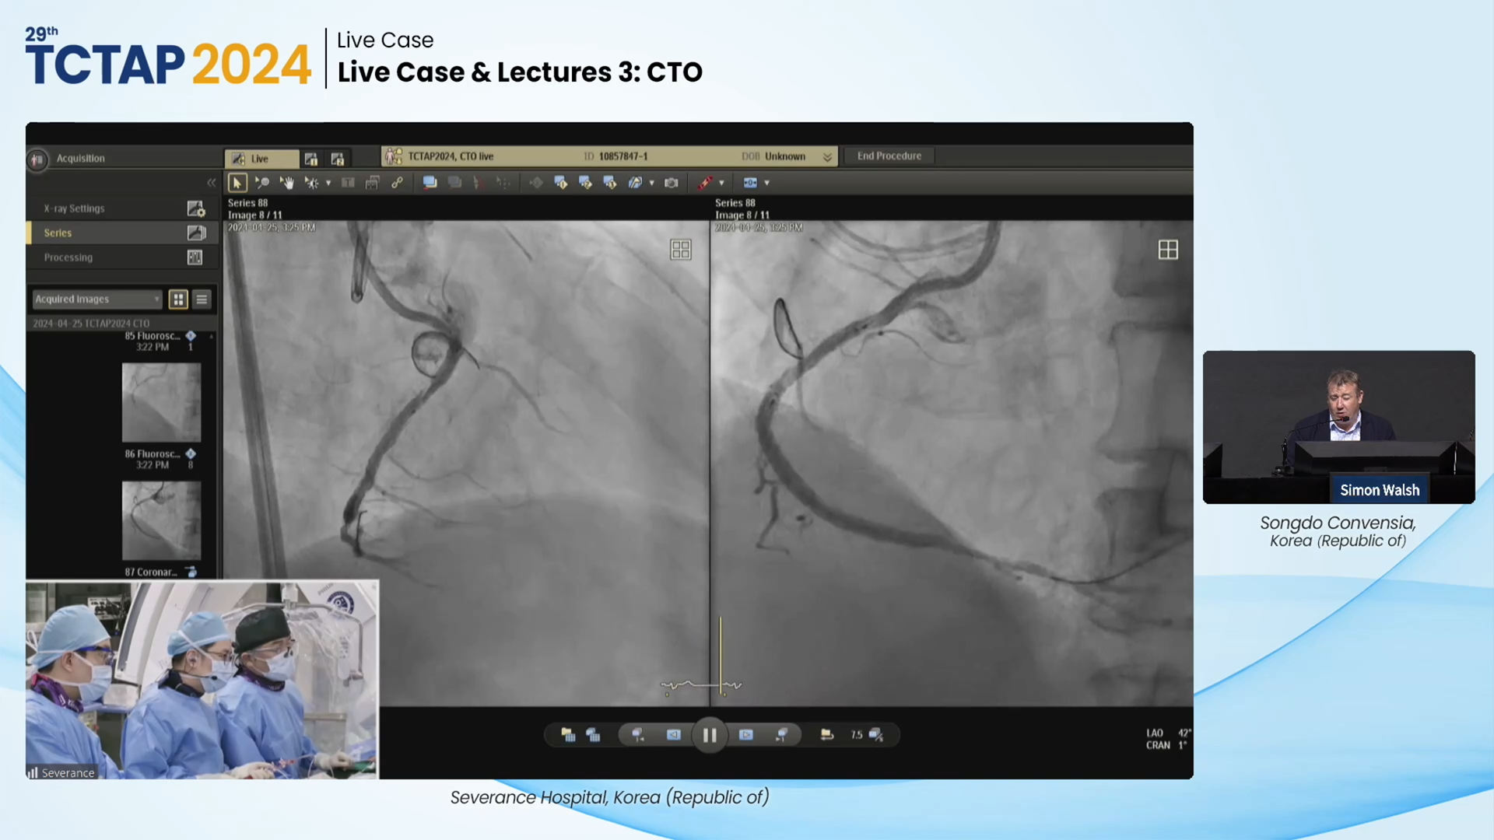Screen dimensions: 1494x840
Task: Jump to previous series
Action: pyautogui.click(x=638, y=735)
